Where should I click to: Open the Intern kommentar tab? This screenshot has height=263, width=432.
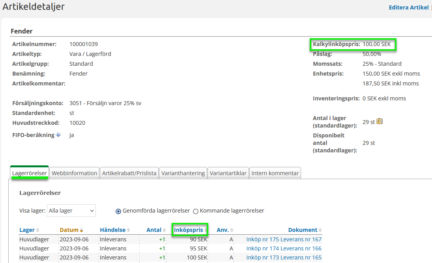[x=275, y=173]
